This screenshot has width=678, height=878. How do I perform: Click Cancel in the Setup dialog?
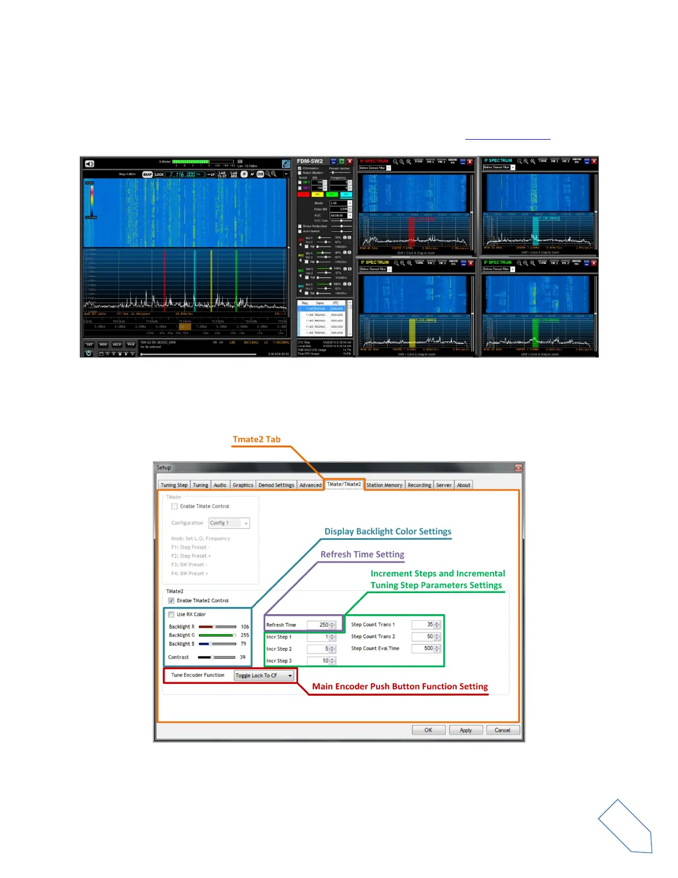502,730
